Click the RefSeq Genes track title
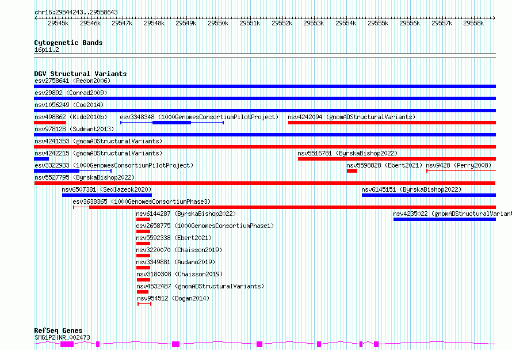512x350 pixels. click(x=58, y=330)
